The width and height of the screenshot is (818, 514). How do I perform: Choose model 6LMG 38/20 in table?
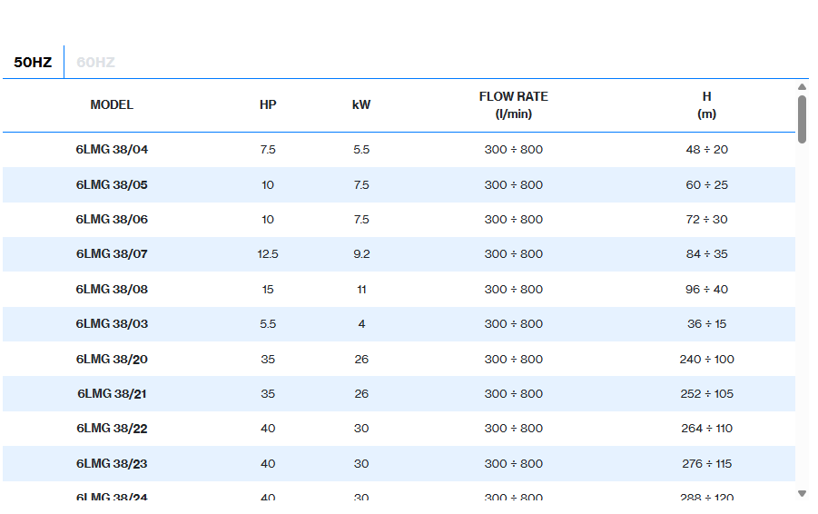pyautogui.click(x=112, y=360)
